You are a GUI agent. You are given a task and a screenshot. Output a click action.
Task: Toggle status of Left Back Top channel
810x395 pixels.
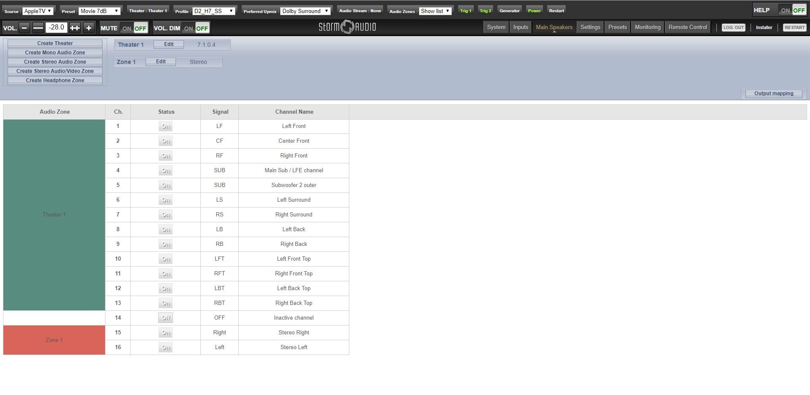tap(166, 288)
